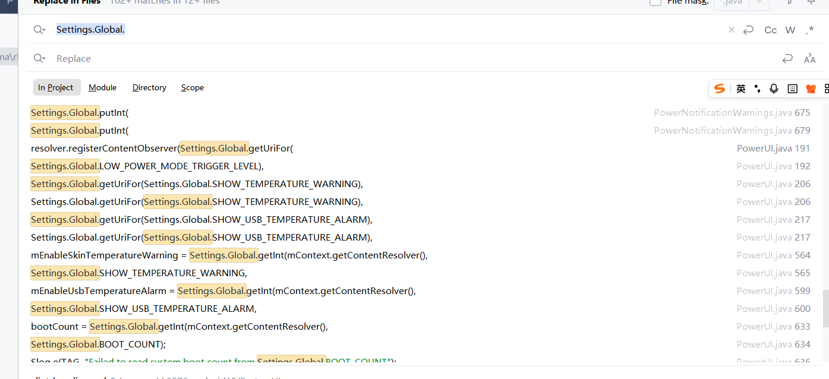
Task: Toggle Words (W) whole-word option
Action: point(790,30)
